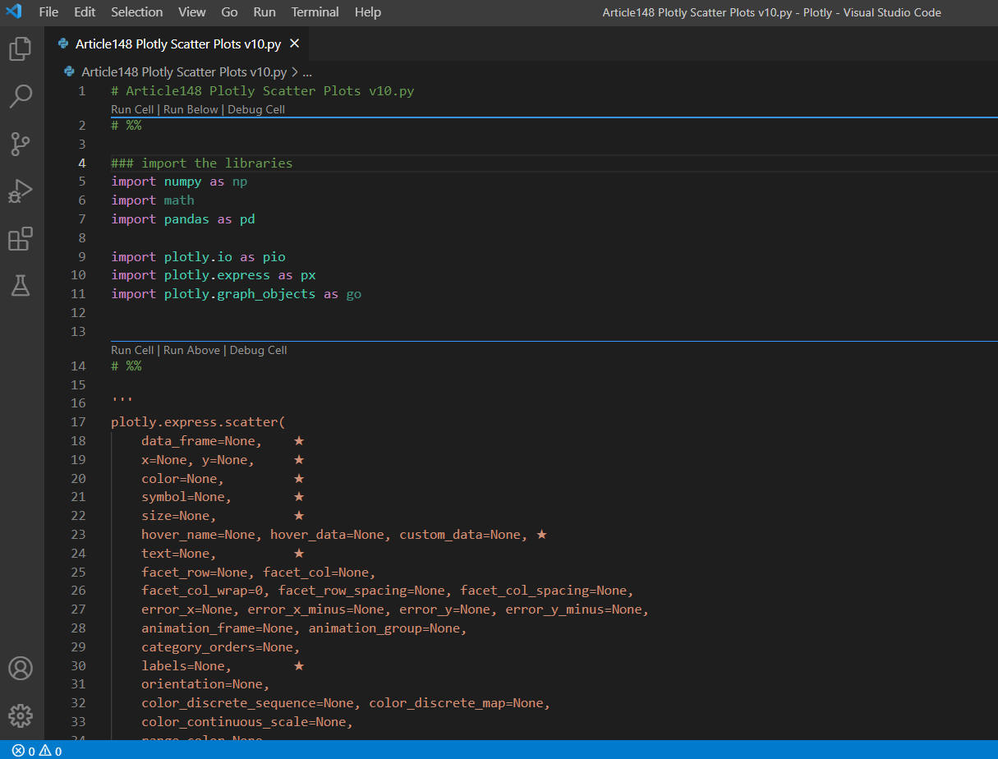Image resolution: width=998 pixels, height=759 pixels.
Task: Click the 'import plotly.io as pio' line
Action: click(198, 257)
